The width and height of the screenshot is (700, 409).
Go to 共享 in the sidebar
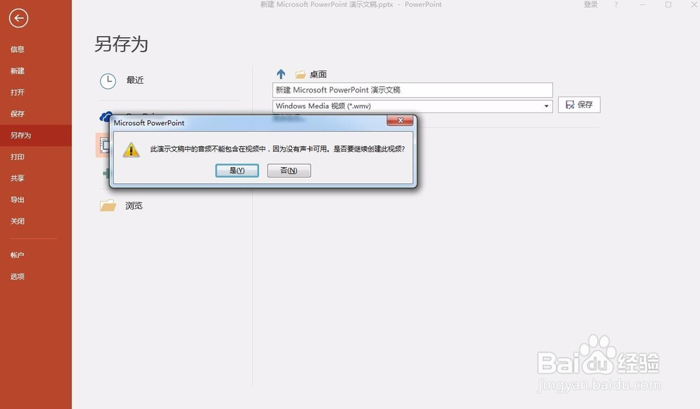[17, 178]
